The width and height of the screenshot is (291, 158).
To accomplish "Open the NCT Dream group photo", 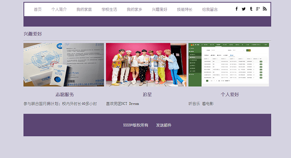I will point(146,65).
